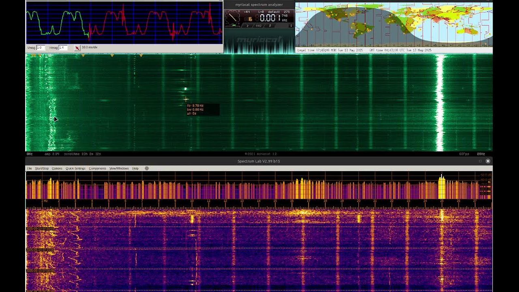The width and height of the screenshot is (519, 292).
Task: Click the '10' Hz tick on the frequency scale
Action: click(x=192, y=201)
